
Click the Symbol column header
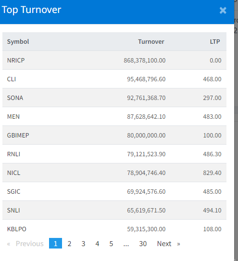tap(18, 42)
